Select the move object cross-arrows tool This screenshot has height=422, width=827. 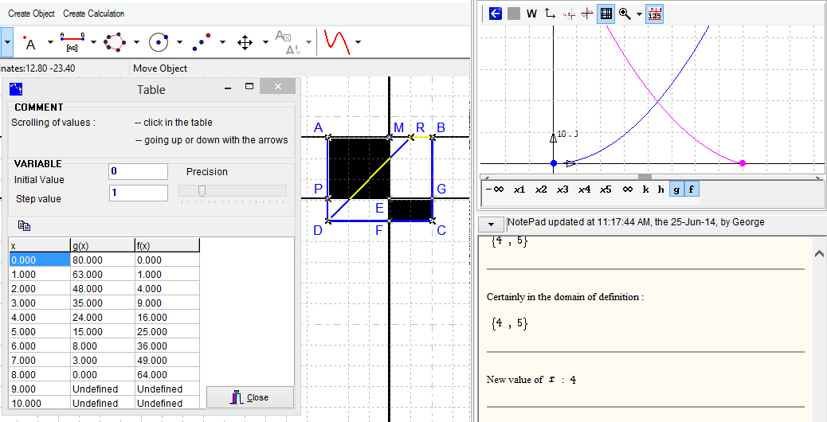pos(245,42)
